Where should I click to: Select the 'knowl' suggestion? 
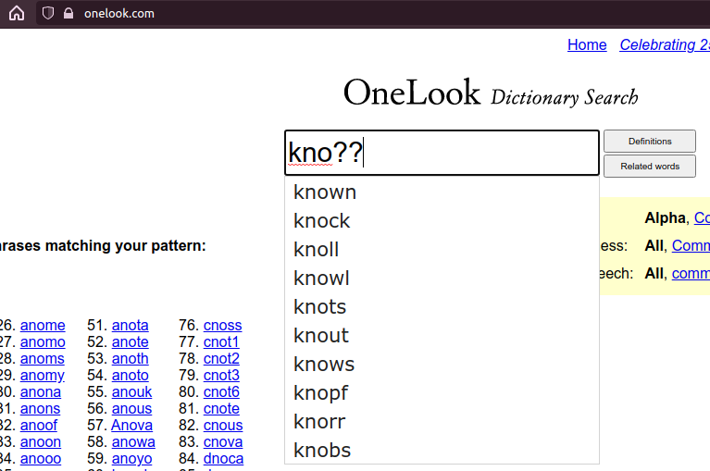(x=442, y=279)
